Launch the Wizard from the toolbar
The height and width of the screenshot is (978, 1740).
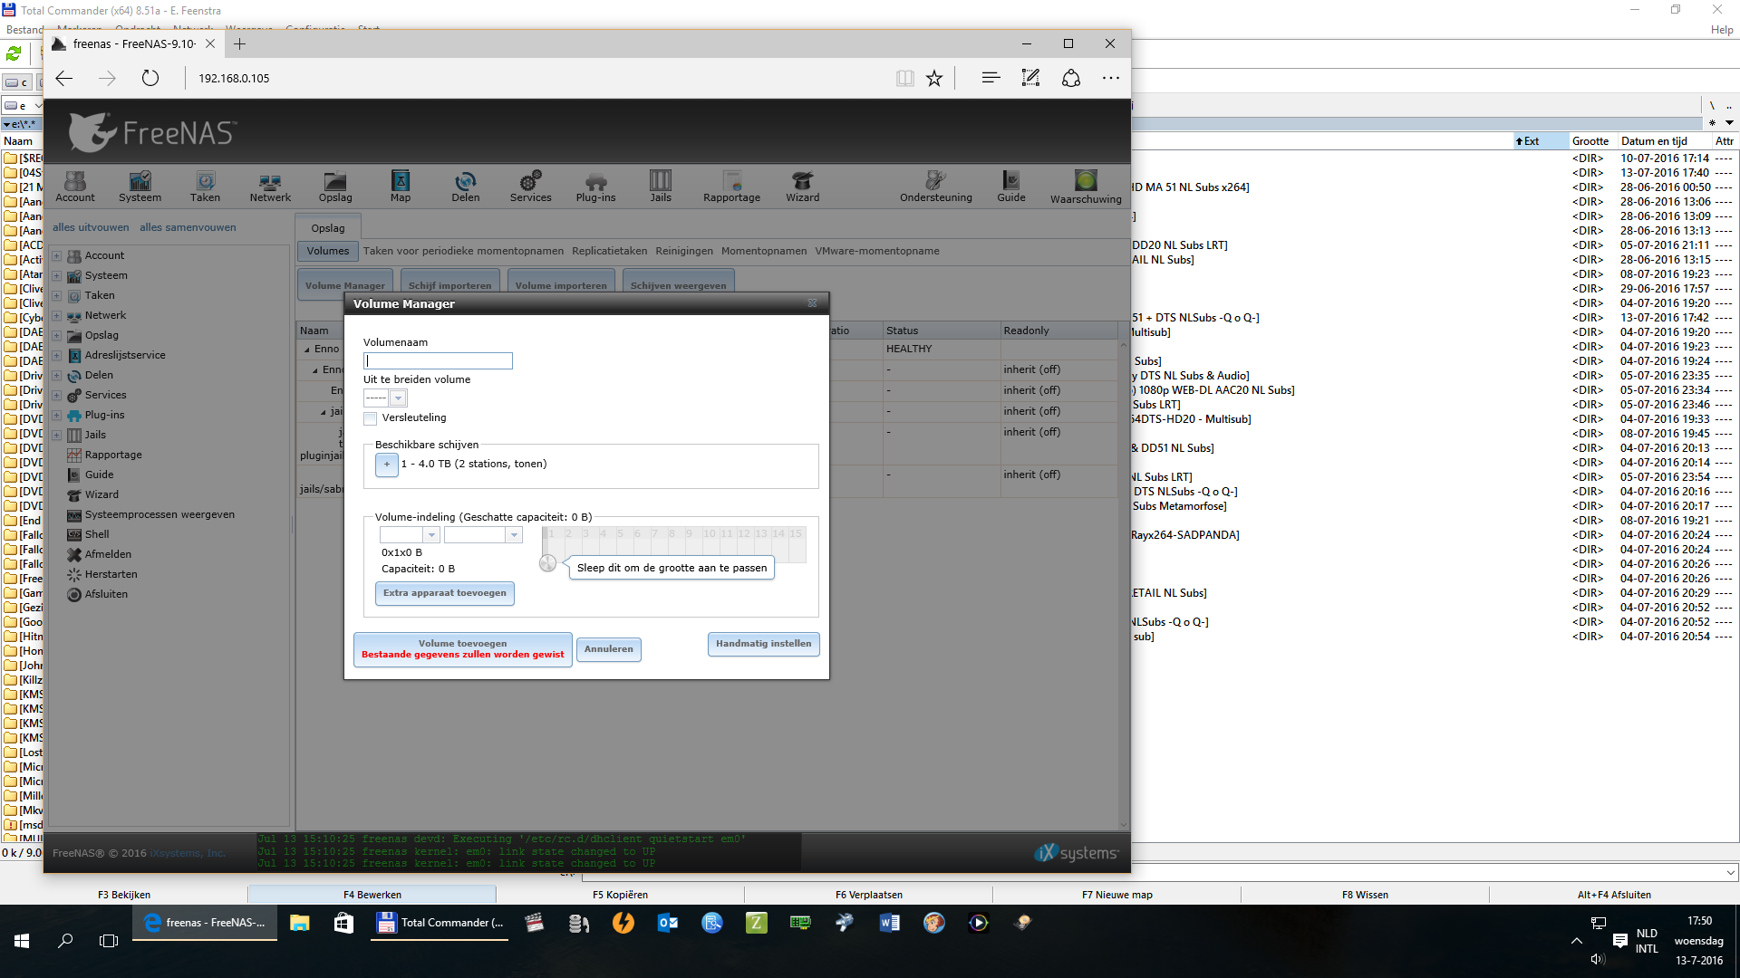[x=802, y=187]
